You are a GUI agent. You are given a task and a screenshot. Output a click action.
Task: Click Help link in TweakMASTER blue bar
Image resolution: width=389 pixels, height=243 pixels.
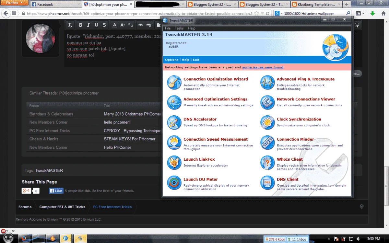[185, 60]
